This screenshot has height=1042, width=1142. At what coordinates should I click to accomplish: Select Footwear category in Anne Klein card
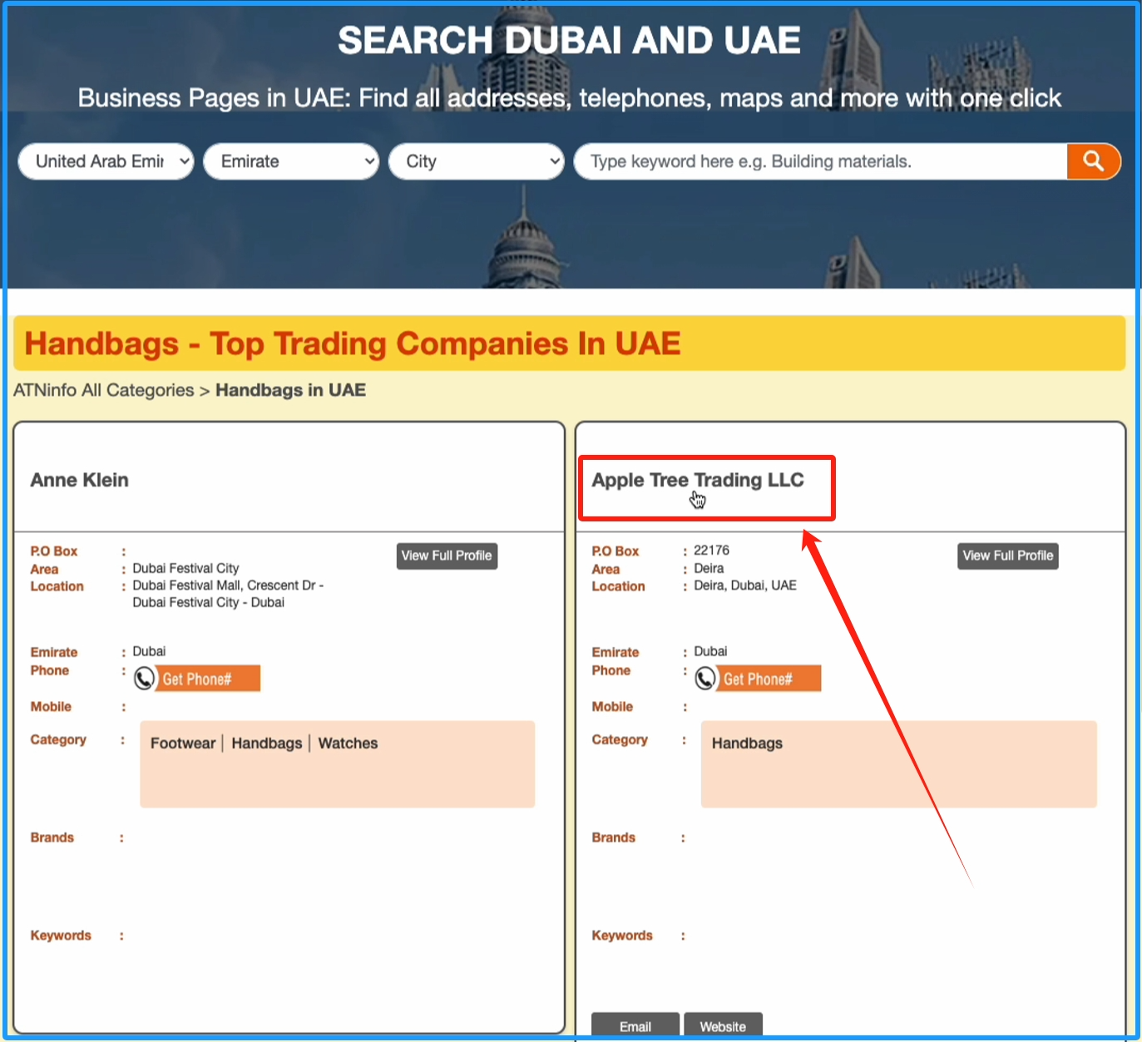point(183,743)
